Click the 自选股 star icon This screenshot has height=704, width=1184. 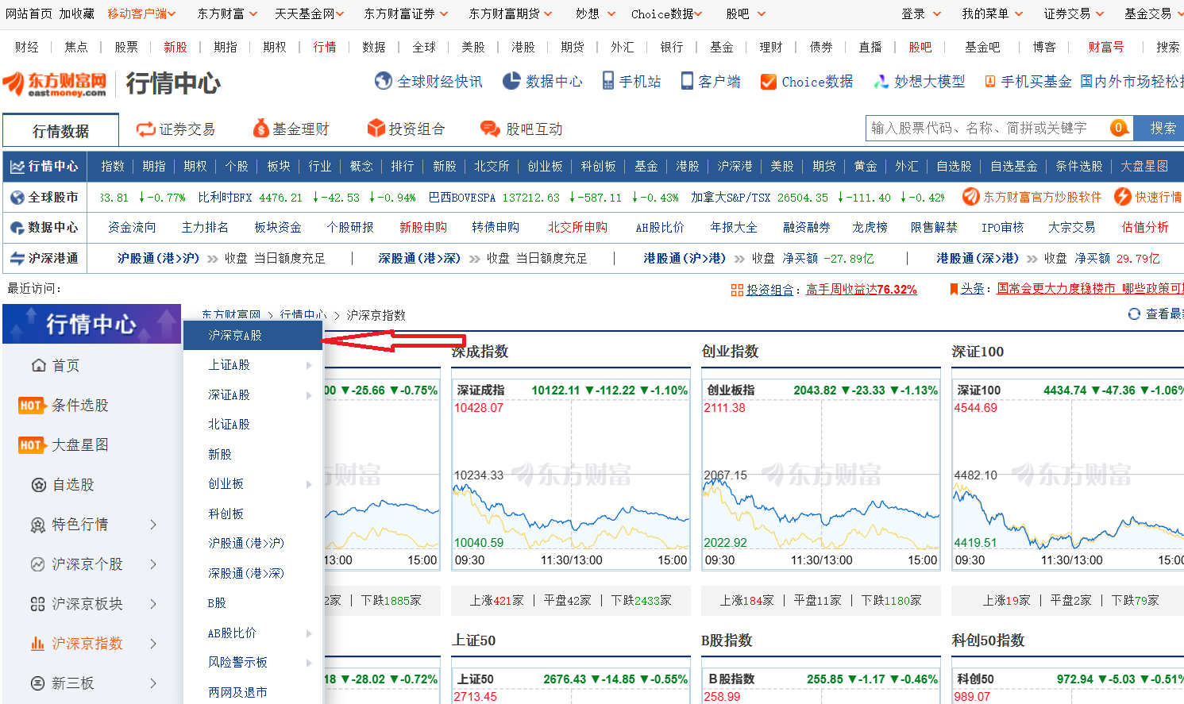[x=38, y=485]
